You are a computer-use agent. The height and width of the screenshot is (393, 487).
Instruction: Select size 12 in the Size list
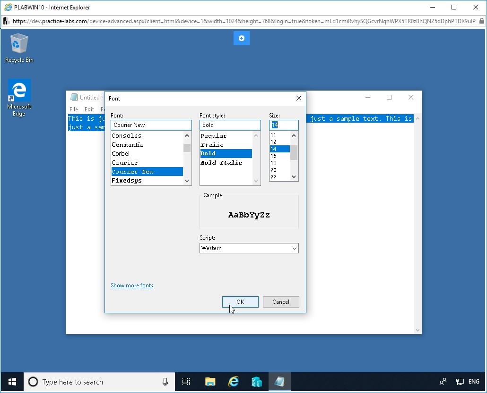280,142
